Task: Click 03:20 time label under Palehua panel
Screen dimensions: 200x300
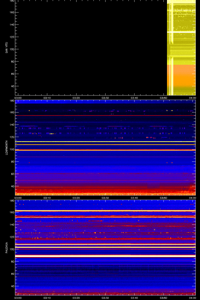Action: 76,298
